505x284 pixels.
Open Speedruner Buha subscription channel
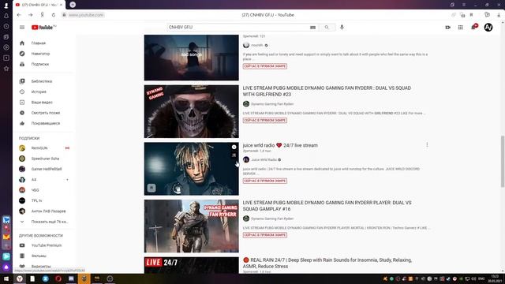(44, 159)
